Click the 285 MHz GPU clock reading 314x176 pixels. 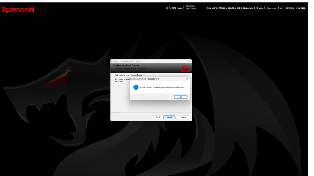(x=223, y=8)
